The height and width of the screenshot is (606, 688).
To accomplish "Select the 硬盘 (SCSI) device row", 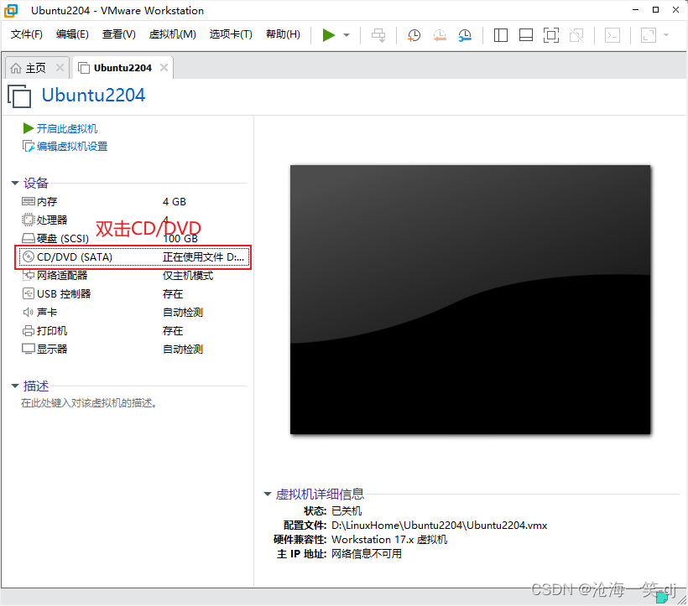I will pos(133,238).
